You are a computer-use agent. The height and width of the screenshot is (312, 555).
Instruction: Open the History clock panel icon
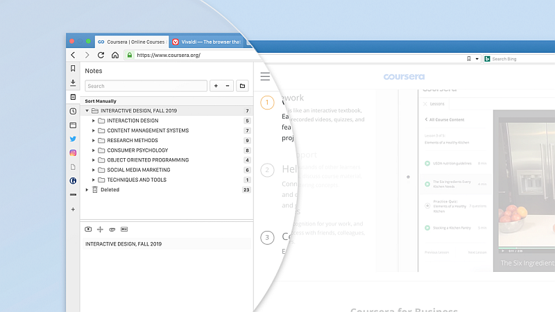click(73, 111)
